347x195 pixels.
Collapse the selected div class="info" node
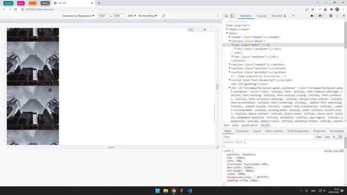[x=232, y=45]
